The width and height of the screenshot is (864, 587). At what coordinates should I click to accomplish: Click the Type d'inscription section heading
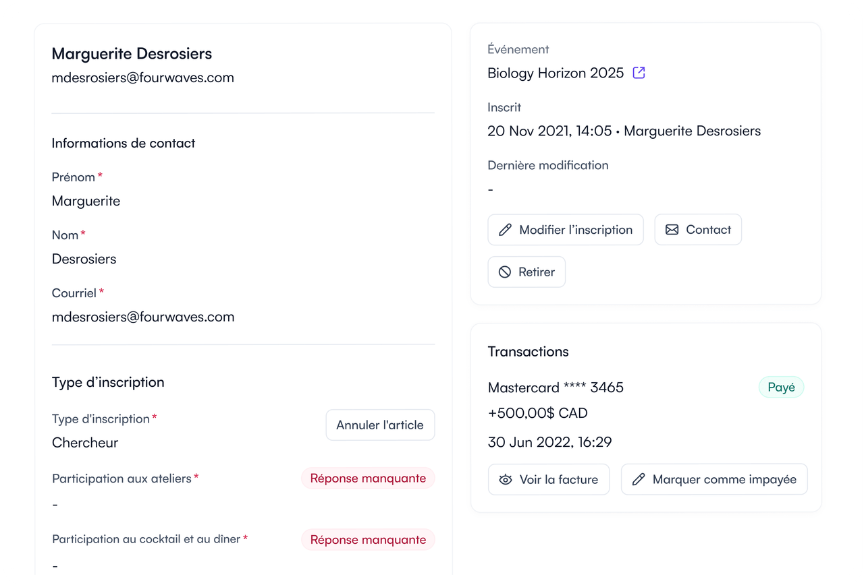[x=108, y=382]
